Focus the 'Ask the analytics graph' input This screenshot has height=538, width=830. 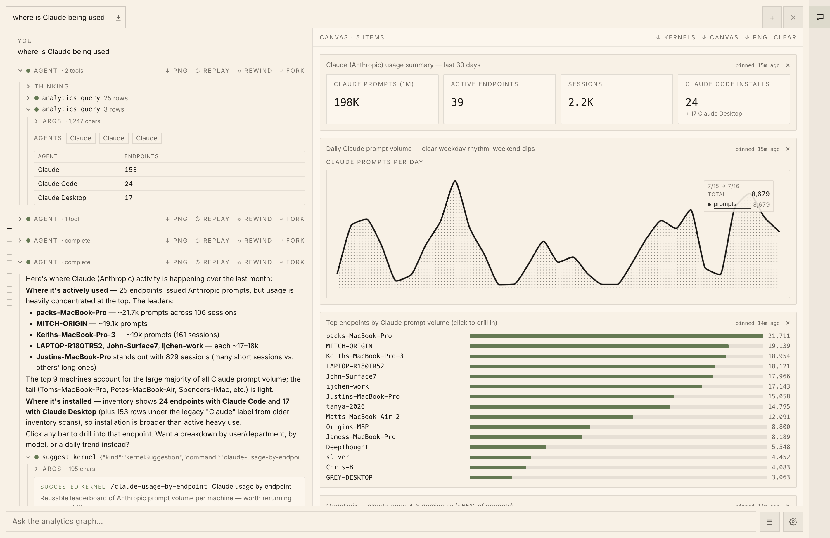pos(381,522)
